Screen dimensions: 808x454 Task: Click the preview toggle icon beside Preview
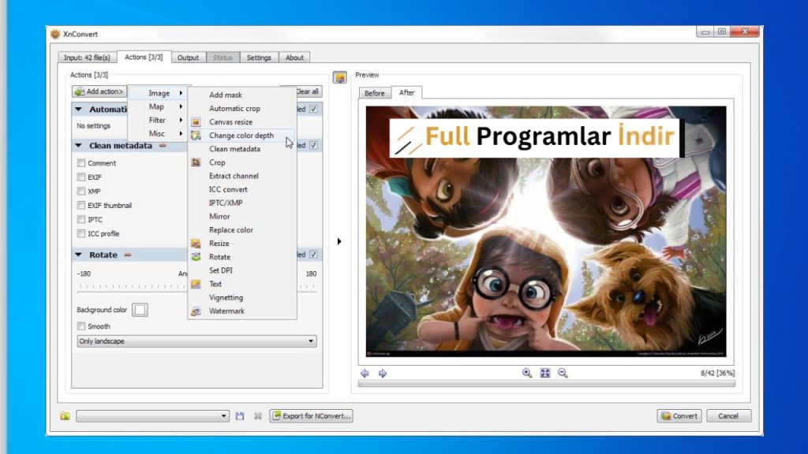(339, 77)
